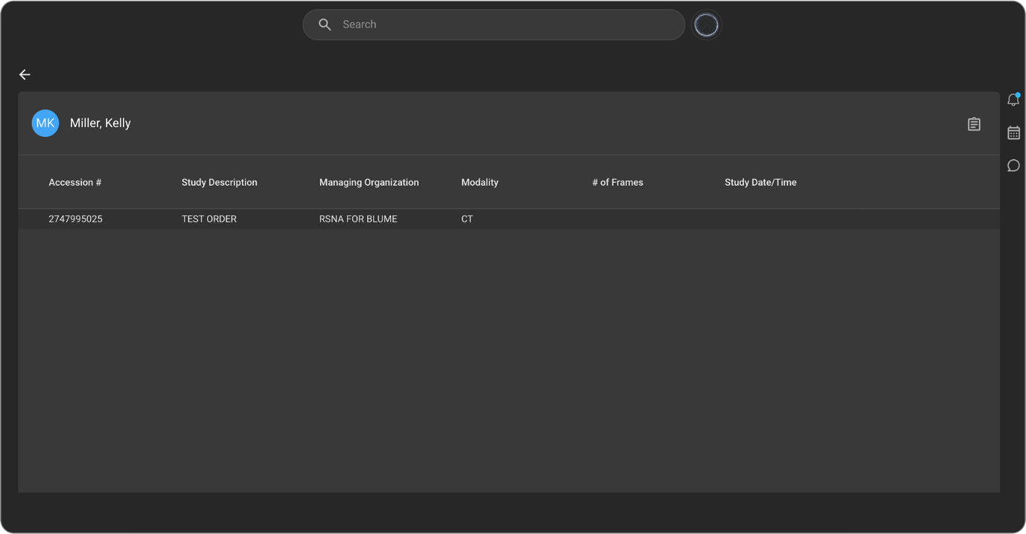Click the # of Frames column header
The width and height of the screenshot is (1026, 534).
[618, 182]
